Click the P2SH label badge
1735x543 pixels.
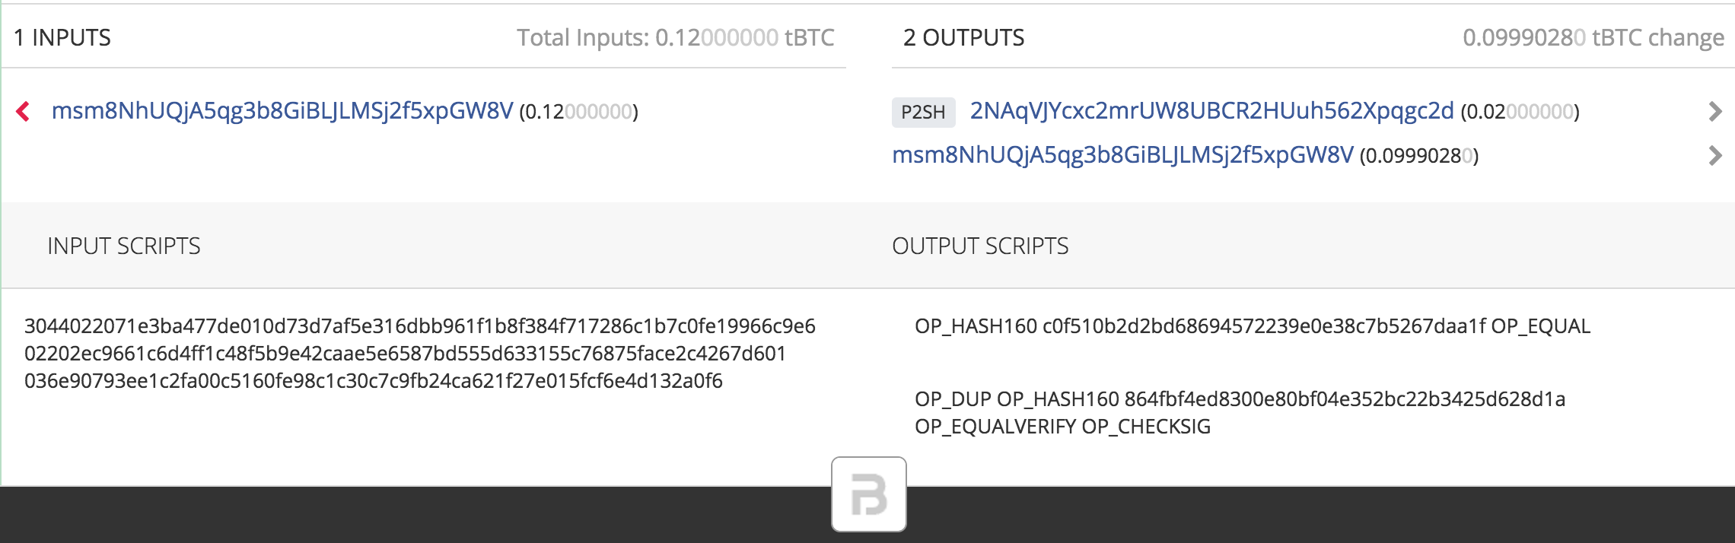click(x=923, y=113)
